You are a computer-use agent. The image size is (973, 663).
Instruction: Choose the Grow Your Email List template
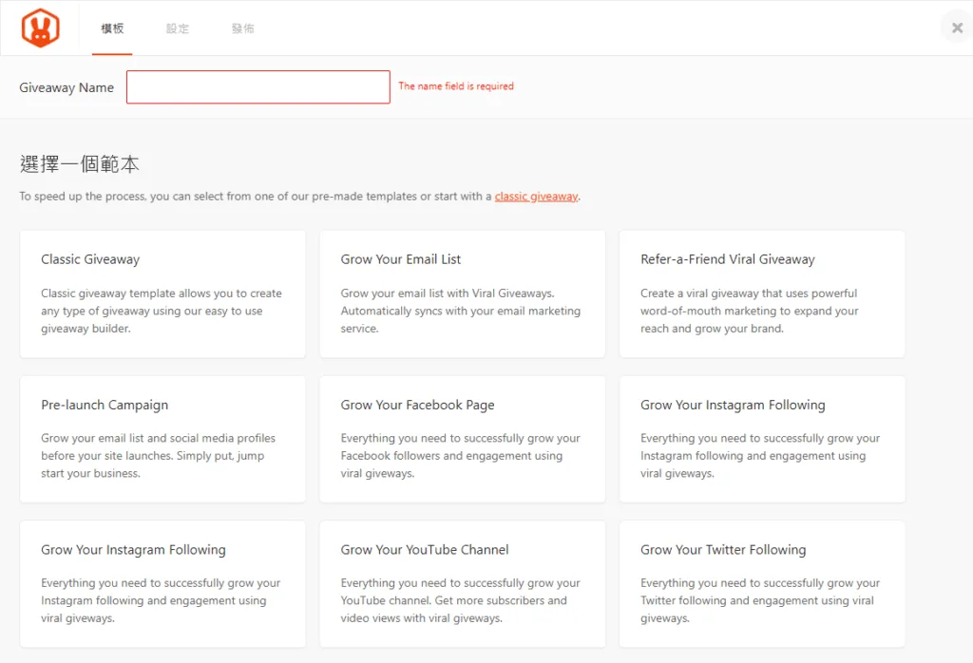click(462, 294)
